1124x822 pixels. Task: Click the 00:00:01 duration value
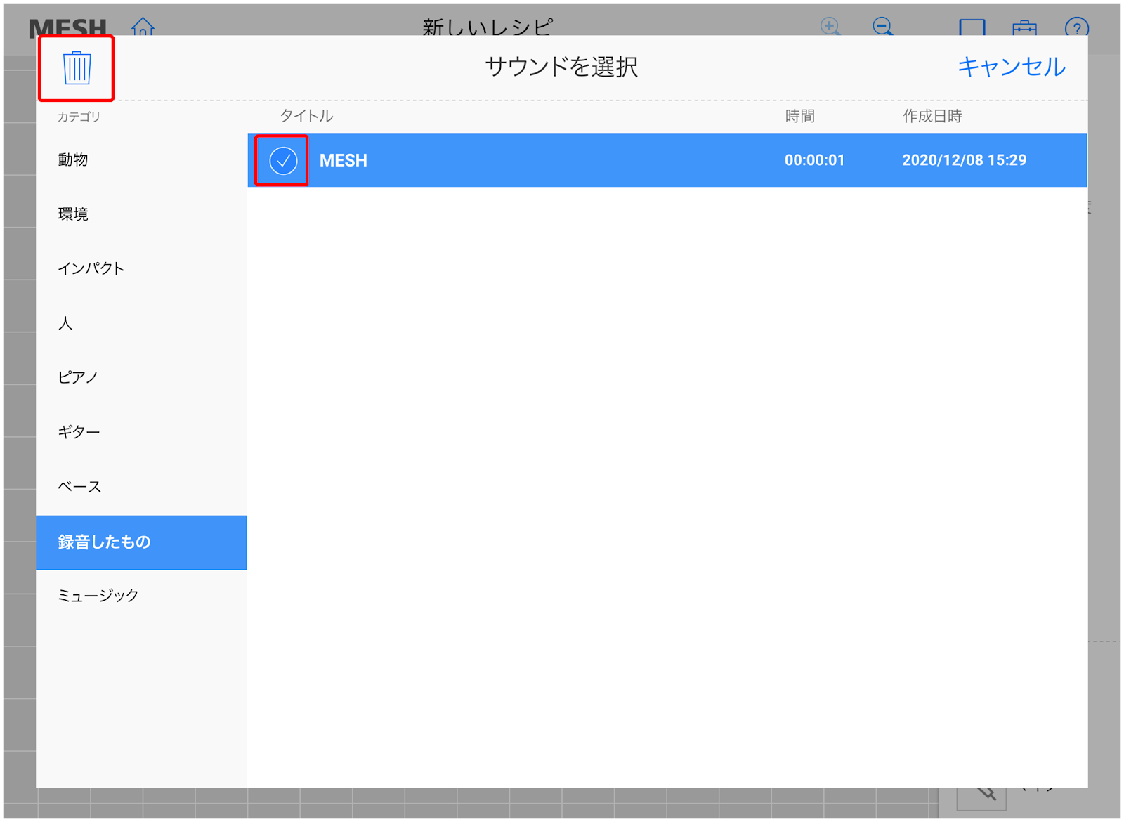814,160
